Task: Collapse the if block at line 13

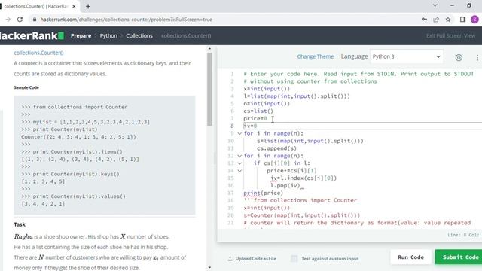Action: pyautogui.click(x=239, y=163)
